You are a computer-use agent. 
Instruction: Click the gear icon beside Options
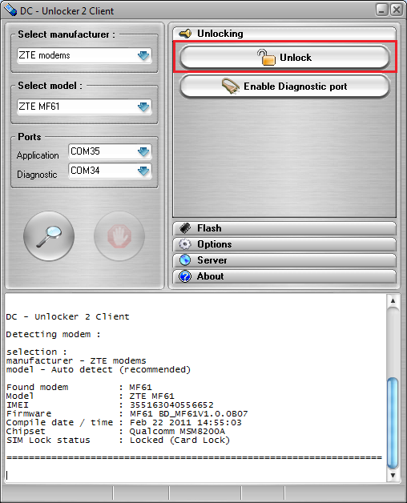[x=185, y=244]
